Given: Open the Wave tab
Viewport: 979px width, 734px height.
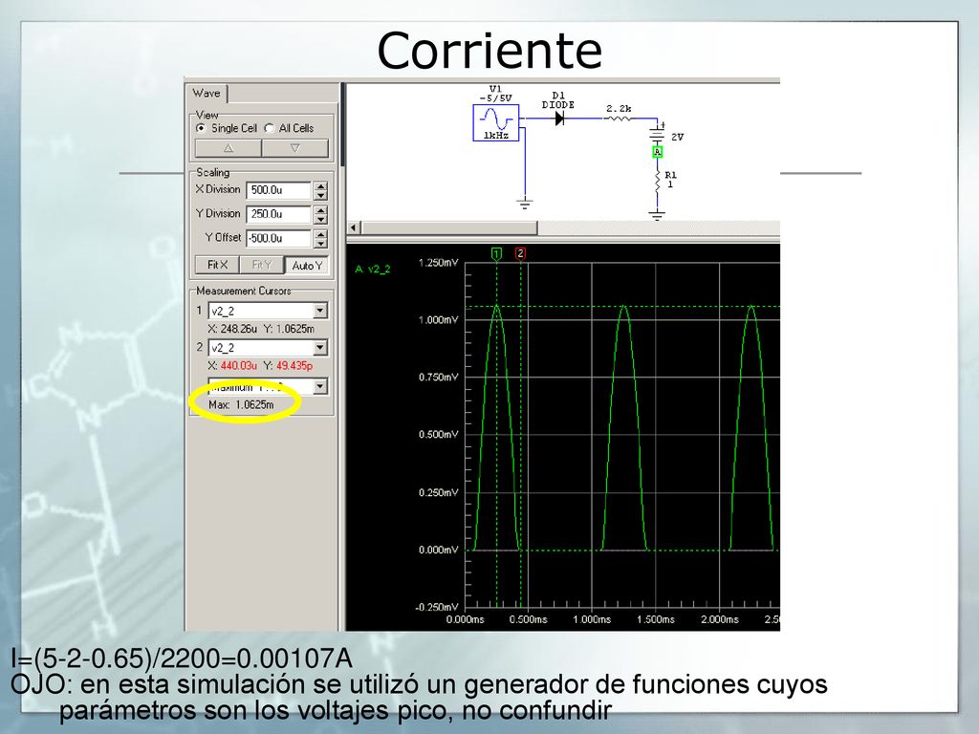Looking at the screenshot, I should tap(207, 93).
